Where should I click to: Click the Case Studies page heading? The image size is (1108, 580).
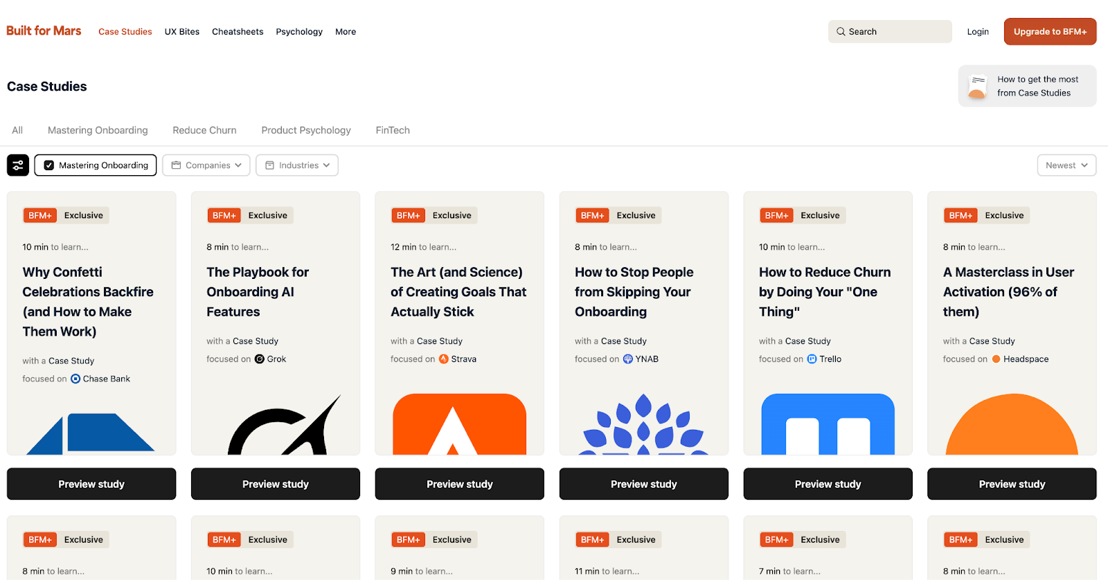point(47,87)
